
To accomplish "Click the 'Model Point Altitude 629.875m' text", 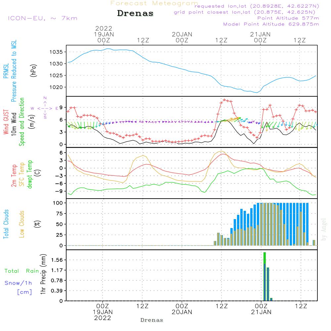I will [x=271, y=24].
